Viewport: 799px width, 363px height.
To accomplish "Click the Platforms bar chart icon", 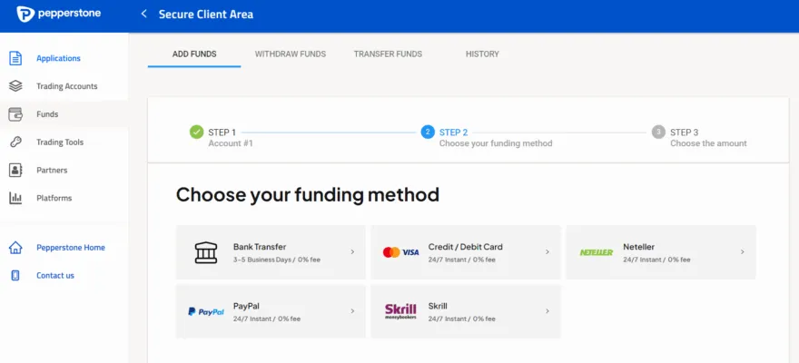I will pyautogui.click(x=15, y=198).
